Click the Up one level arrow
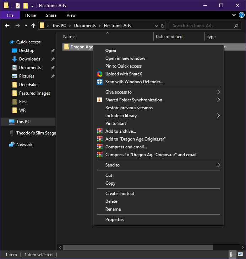The image size is (246, 259). (x=33, y=26)
